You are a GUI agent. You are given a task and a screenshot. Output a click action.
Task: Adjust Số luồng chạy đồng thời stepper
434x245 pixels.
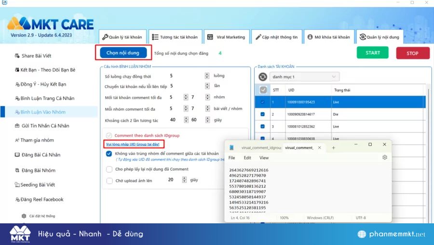click(x=207, y=76)
